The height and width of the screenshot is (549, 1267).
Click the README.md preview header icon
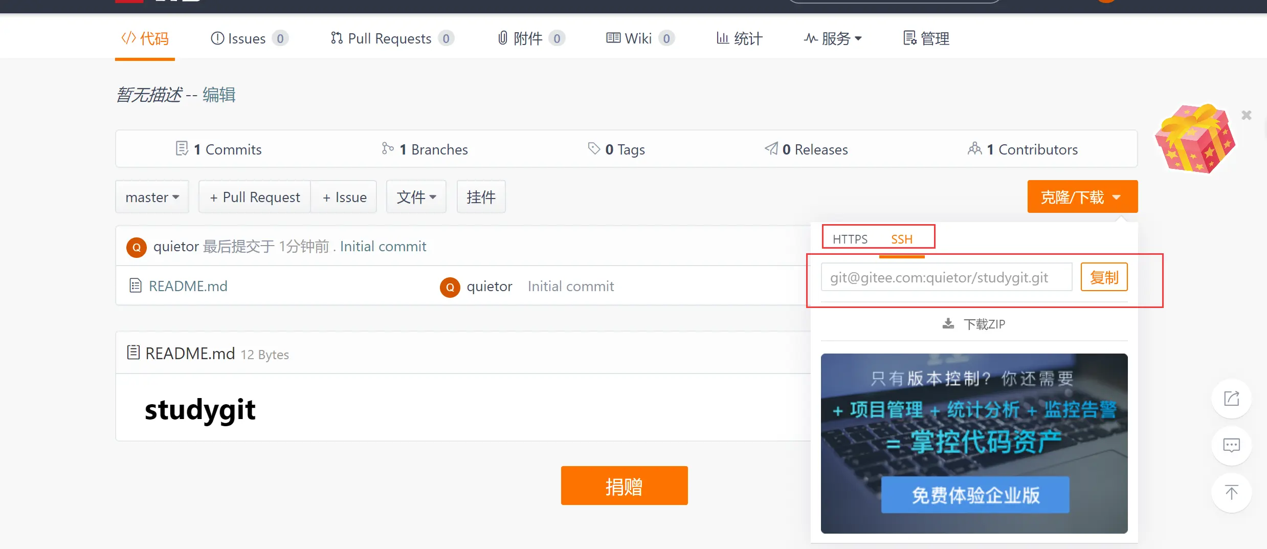click(x=134, y=352)
